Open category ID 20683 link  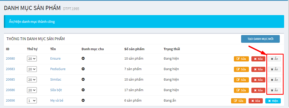(11, 69)
